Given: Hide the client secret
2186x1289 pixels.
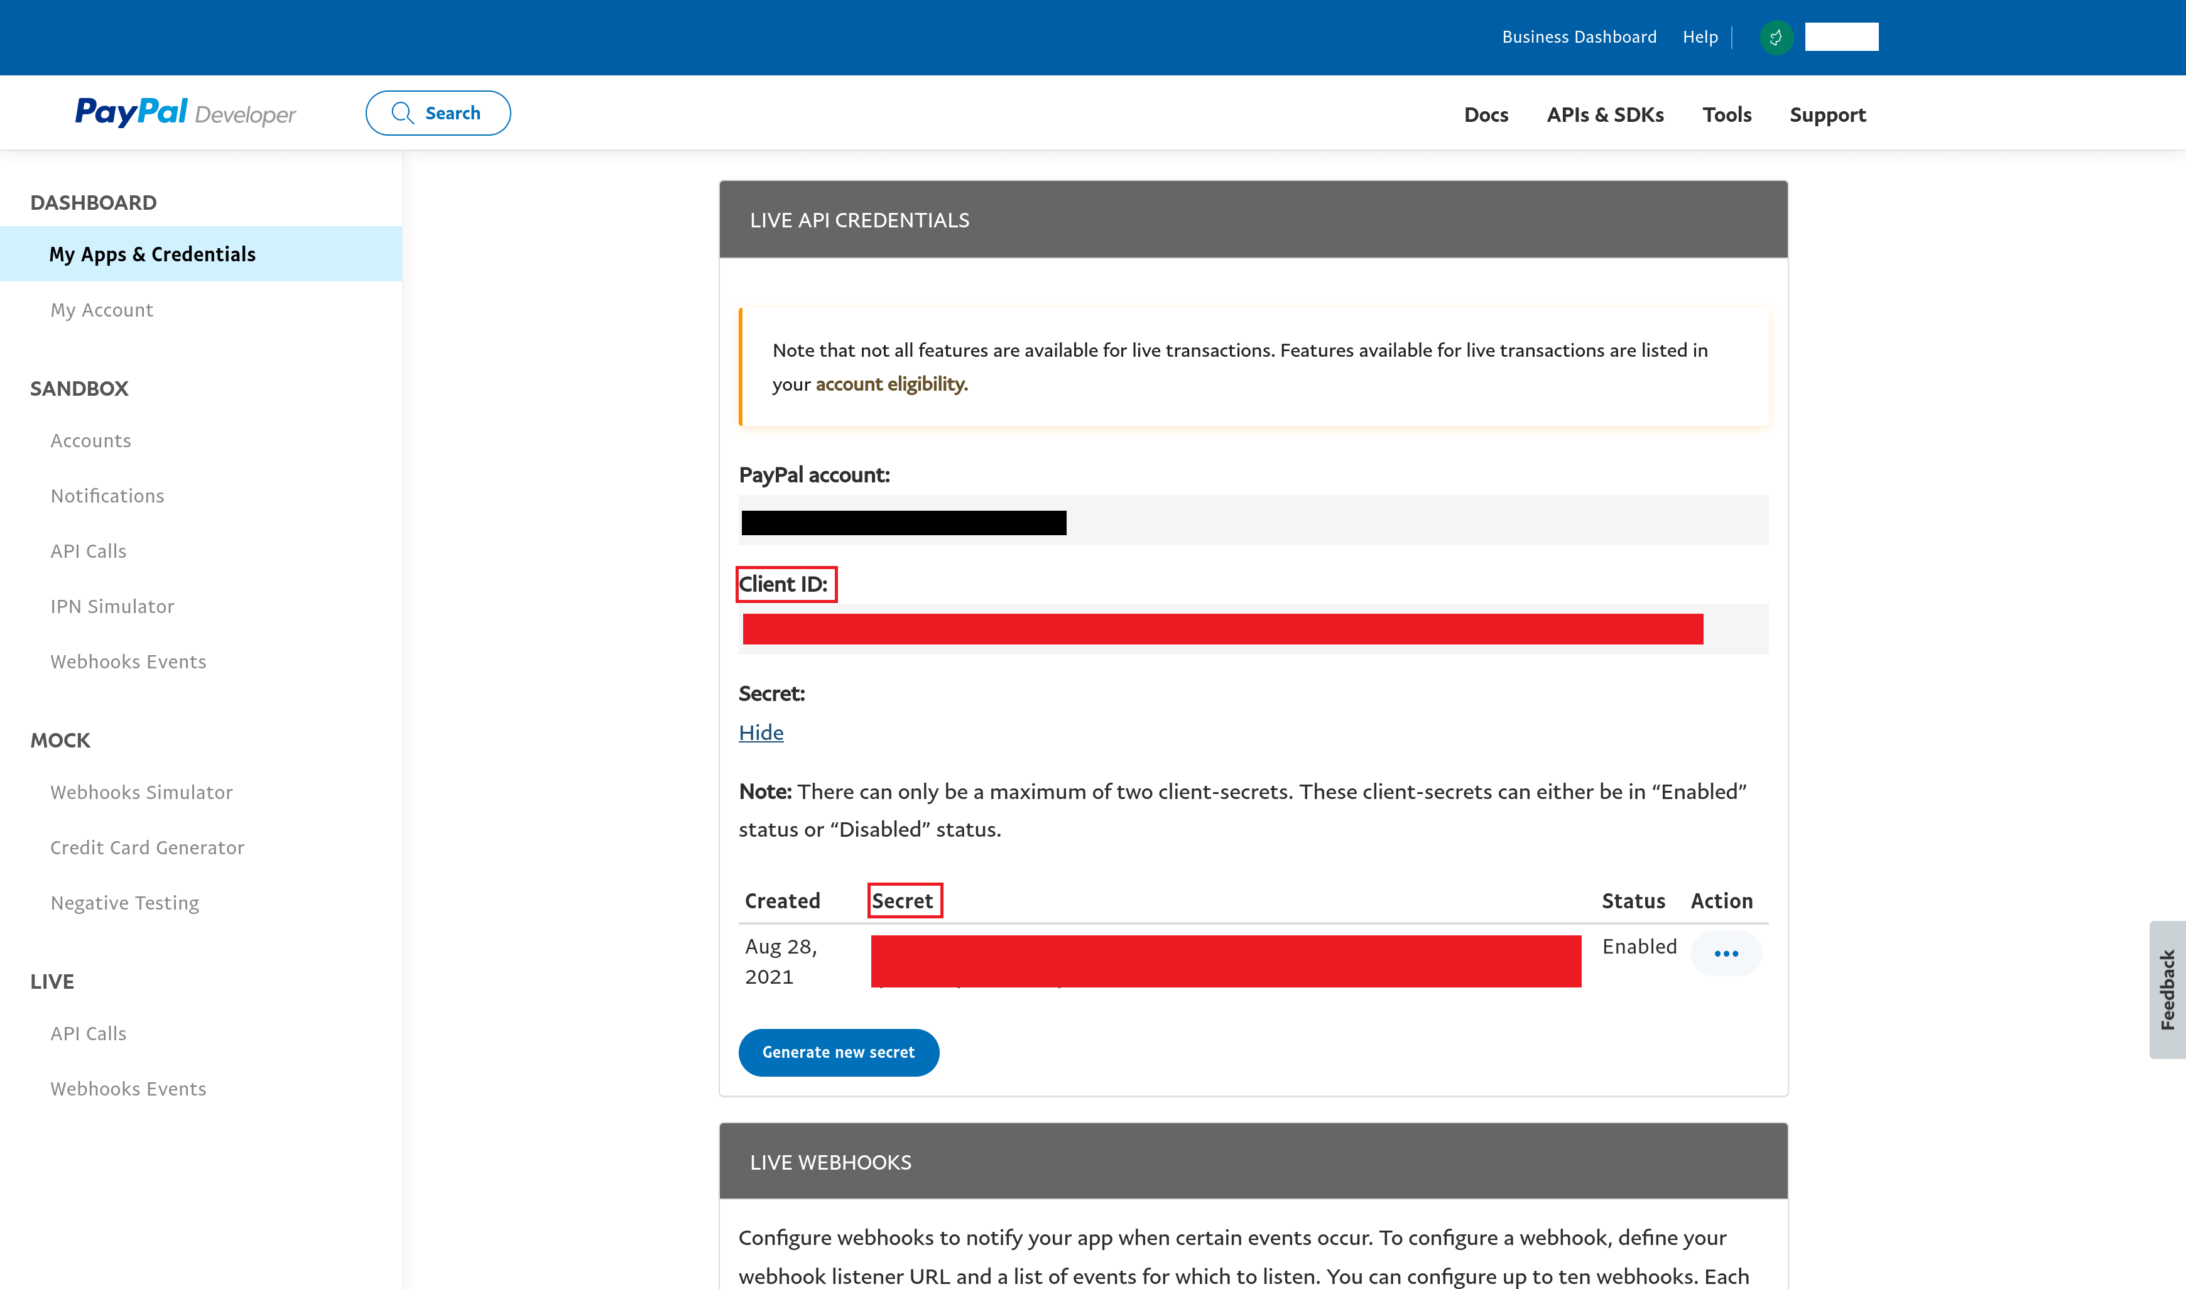Looking at the screenshot, I should point(761,732).
